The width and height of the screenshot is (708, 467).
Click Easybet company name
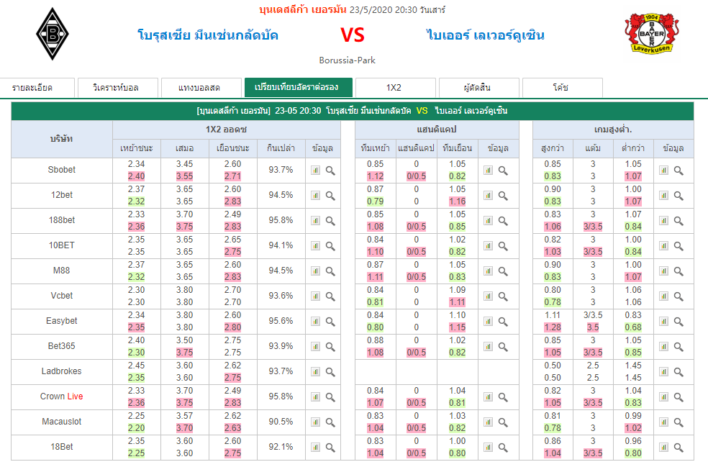pos(61,321)
